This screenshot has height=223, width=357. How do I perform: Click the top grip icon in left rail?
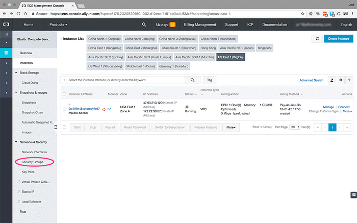6,34
